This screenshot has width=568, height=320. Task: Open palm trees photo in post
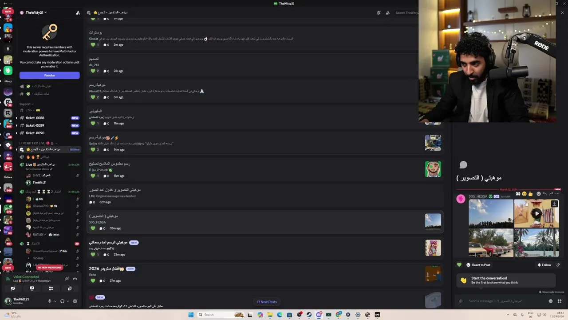pos(536,243)
